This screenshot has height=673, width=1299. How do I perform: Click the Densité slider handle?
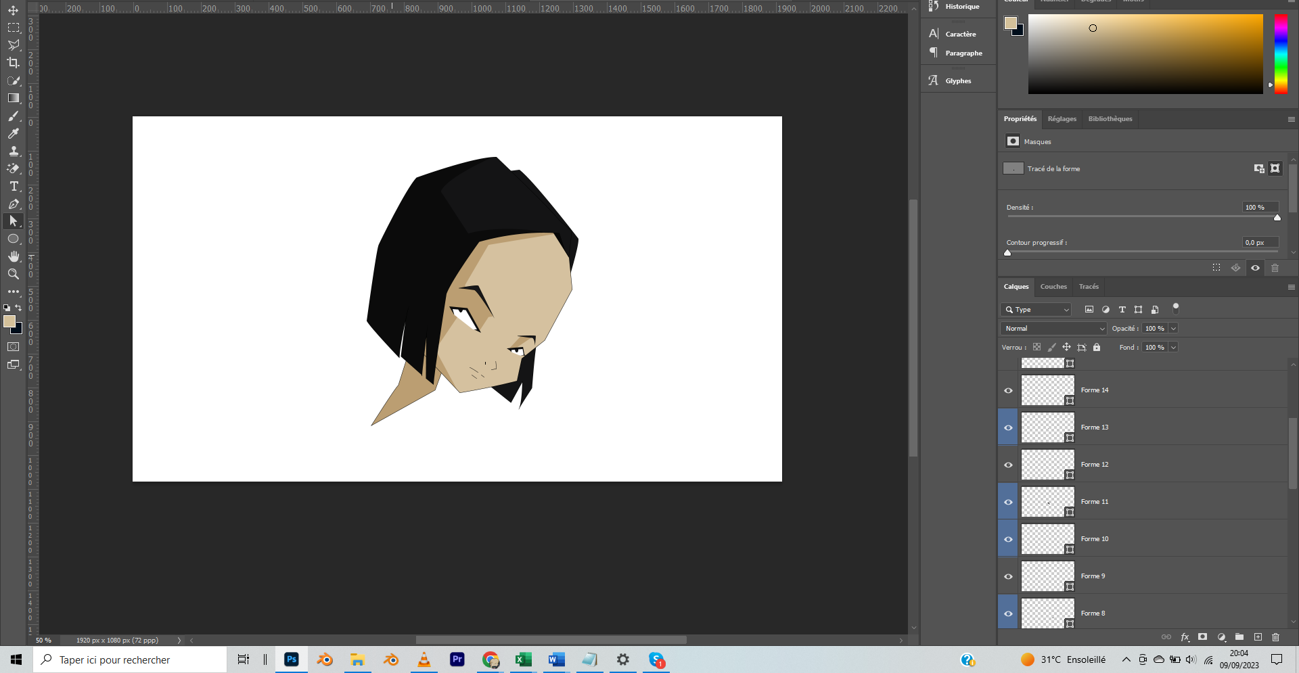pyautogui.click(x=1277, y=218)
